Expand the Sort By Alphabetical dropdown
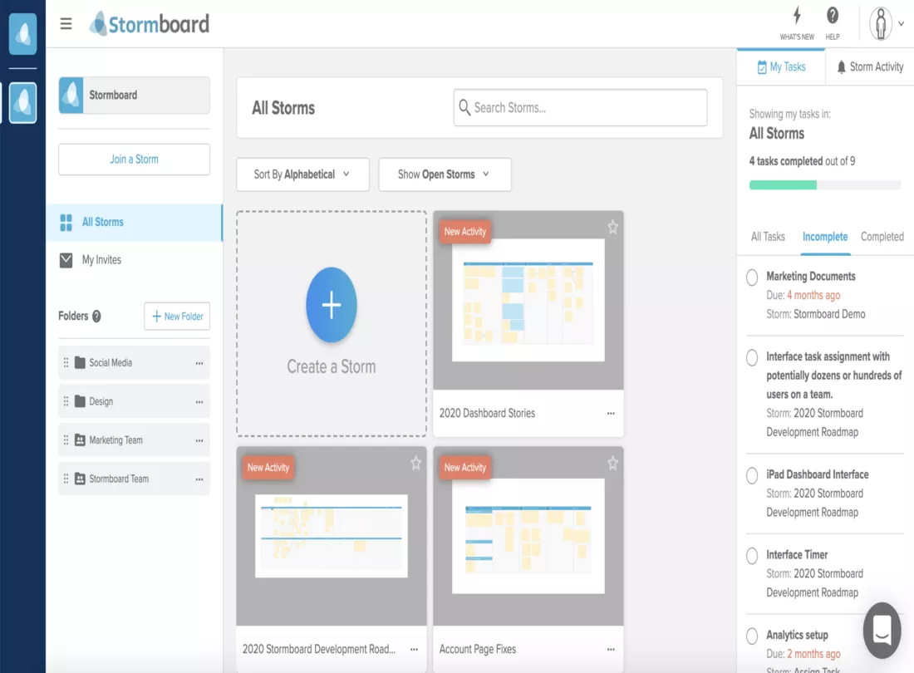This screenshot has height=673, width=914. (302, 174)
